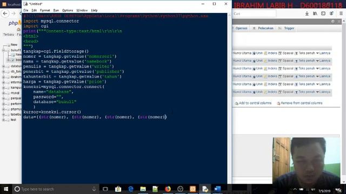Select New at top of database tree
Viewport: 346px width, 194px height.
(x=14, y=45)
